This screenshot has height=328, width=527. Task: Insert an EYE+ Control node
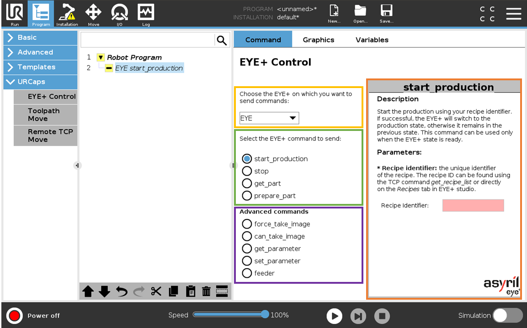pyautogui.click(x=46, y=97)
